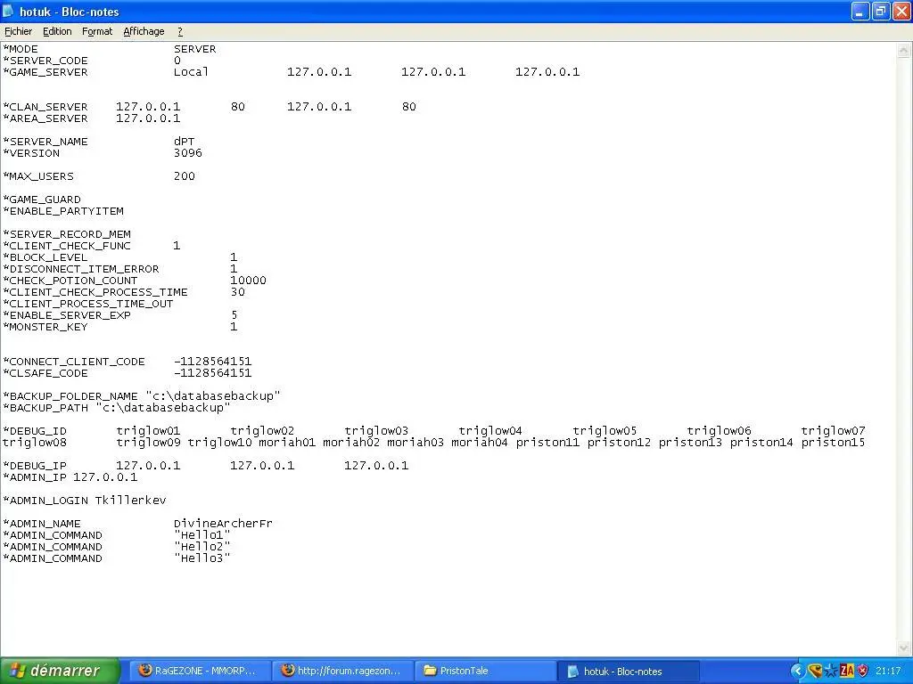Click the *GAME_GUARD text
Viewport: 913px width, 684px height.
pos(42,199)
